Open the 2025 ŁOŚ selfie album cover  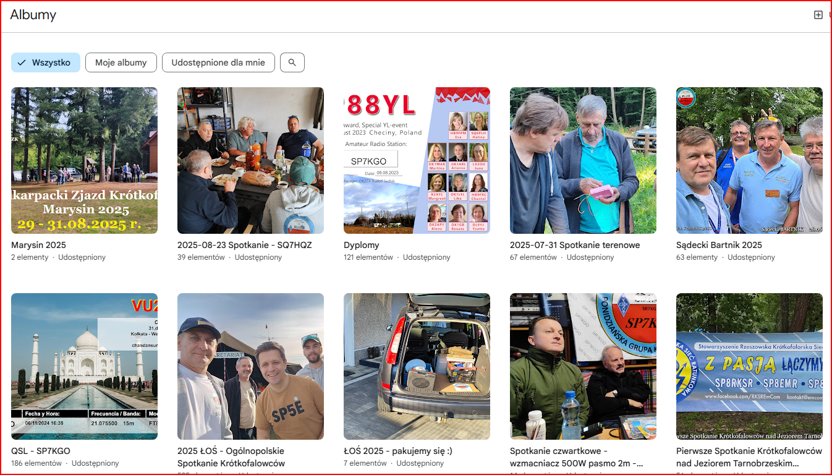point(250,366)
